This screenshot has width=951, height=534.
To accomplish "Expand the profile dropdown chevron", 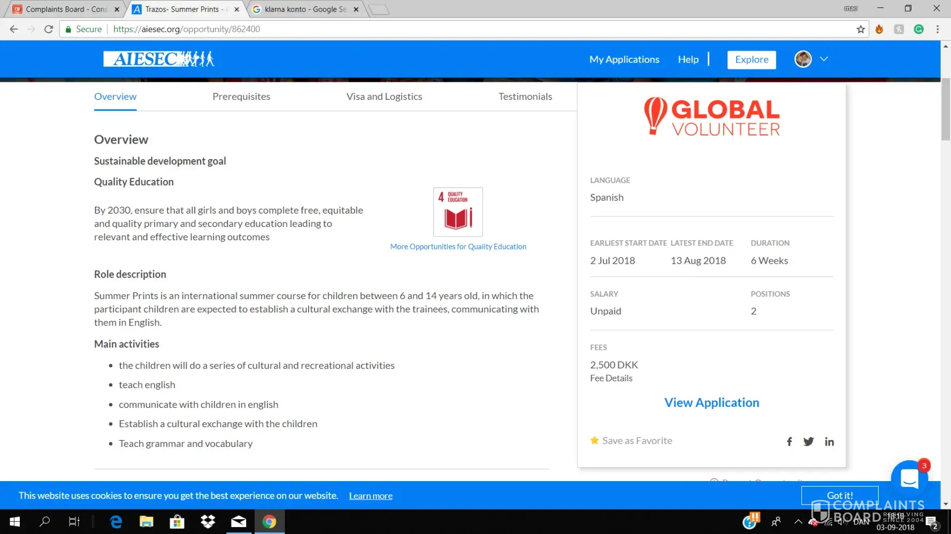I will point(824,59).
